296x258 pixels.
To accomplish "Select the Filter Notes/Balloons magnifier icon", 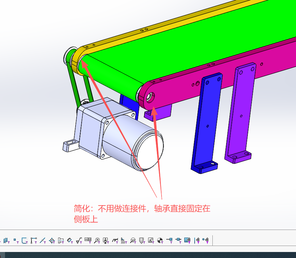I will point(97,241).
